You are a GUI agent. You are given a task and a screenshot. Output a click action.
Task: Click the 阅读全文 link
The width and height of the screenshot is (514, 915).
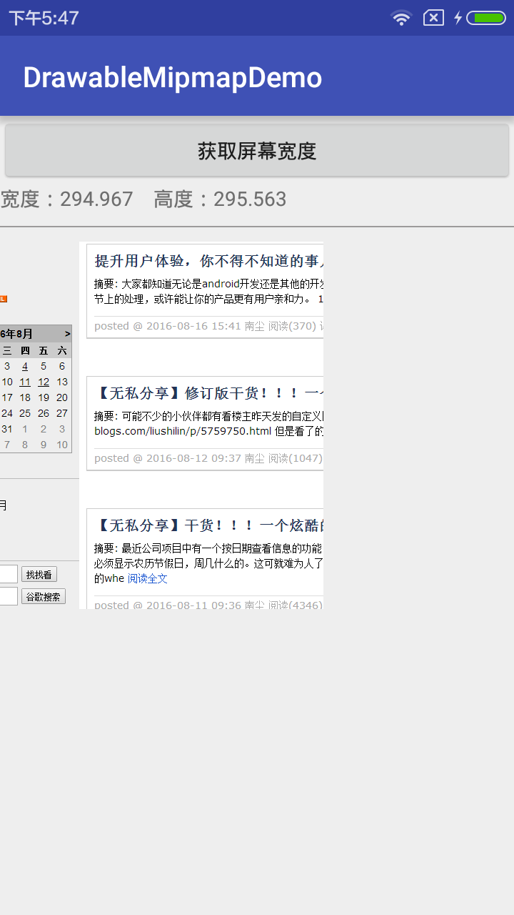click(x=147, y=578)
